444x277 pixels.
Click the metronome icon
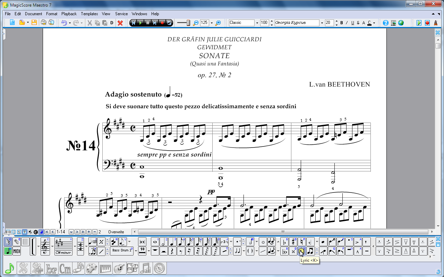coord(435,23)
